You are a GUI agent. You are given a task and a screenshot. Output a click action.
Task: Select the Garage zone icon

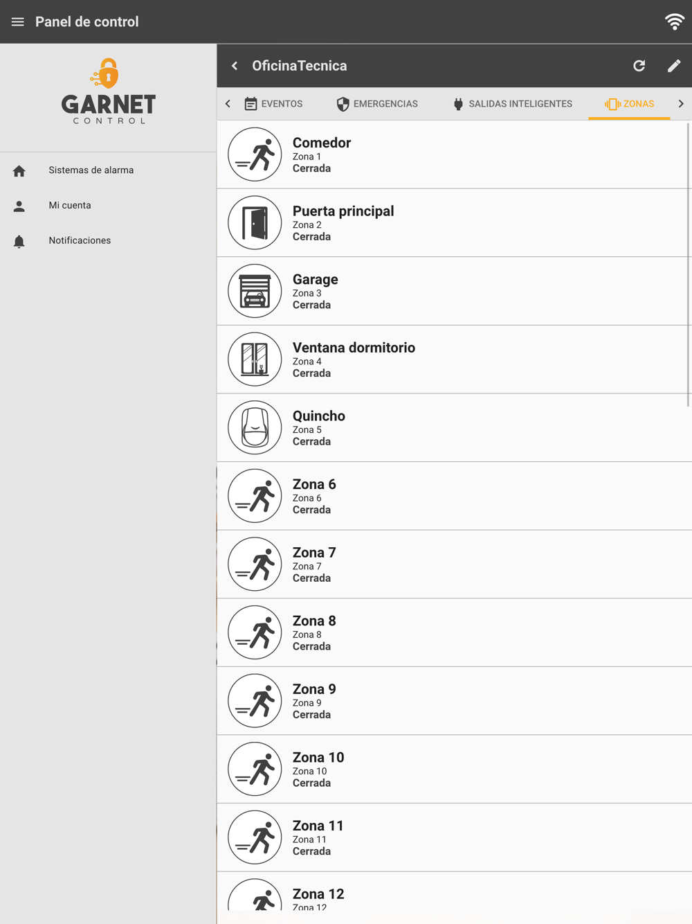255,291
